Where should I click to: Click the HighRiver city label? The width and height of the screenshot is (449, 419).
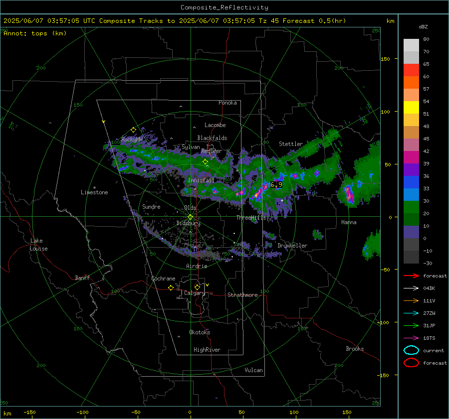(x=207, y=350)
